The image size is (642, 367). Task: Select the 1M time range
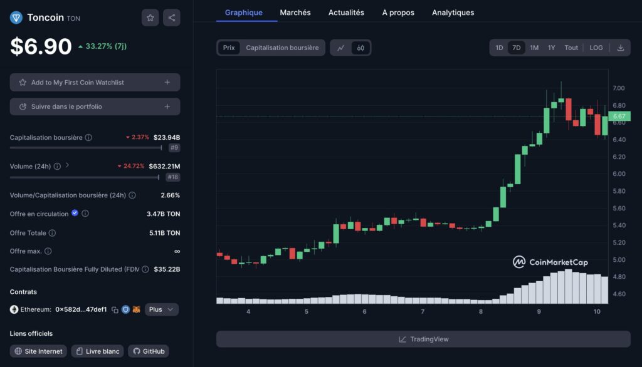(x=534, y=48)
